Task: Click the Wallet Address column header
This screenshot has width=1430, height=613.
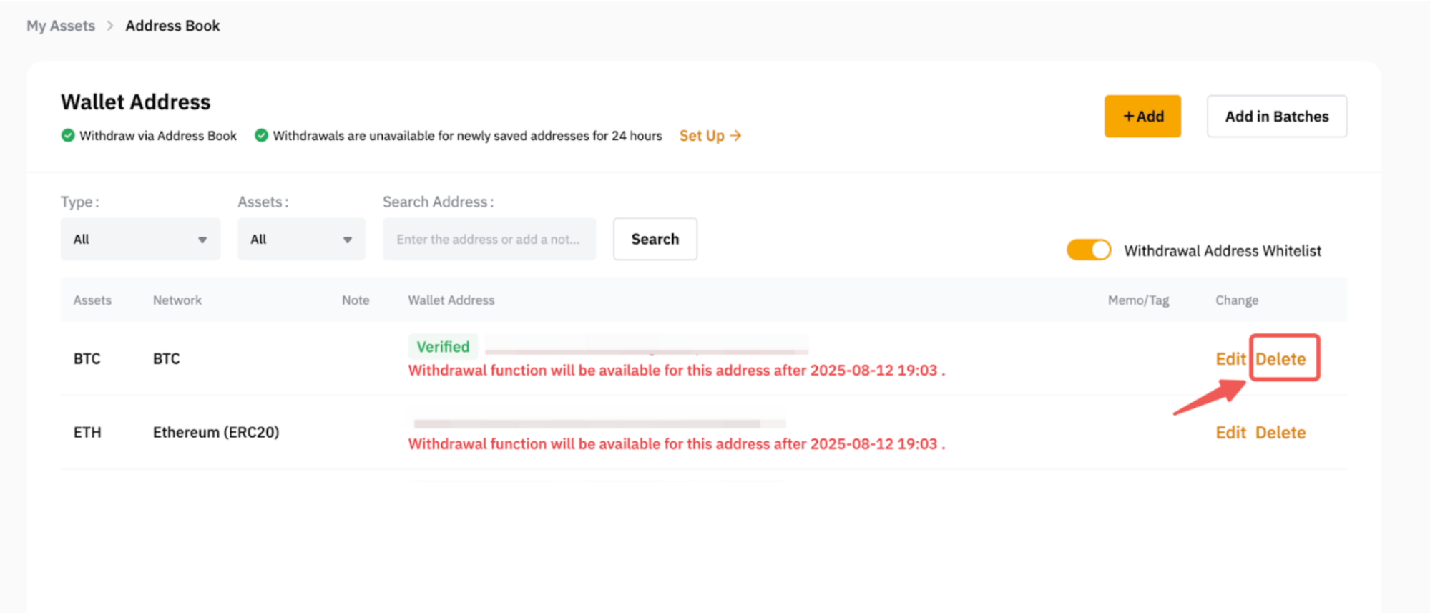Action: tap(451, 300)
